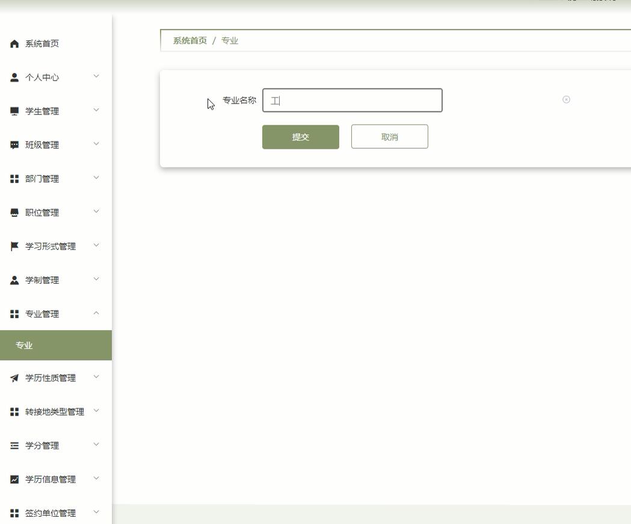The image size is (631, 524).
Task: Click the monitor icon beside 学生管理
Action: (x=14, y=111)
